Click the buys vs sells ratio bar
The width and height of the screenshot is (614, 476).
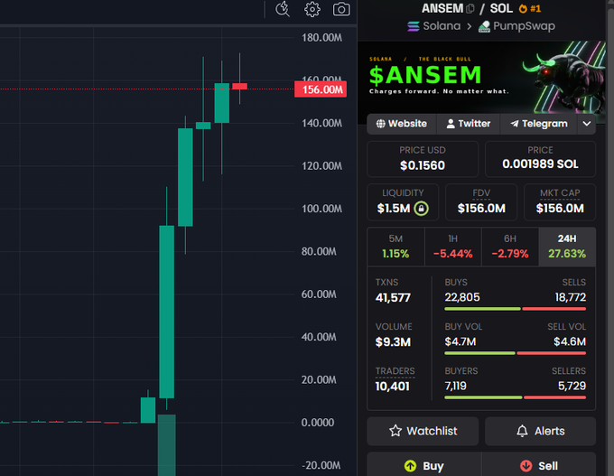point(516,309)
